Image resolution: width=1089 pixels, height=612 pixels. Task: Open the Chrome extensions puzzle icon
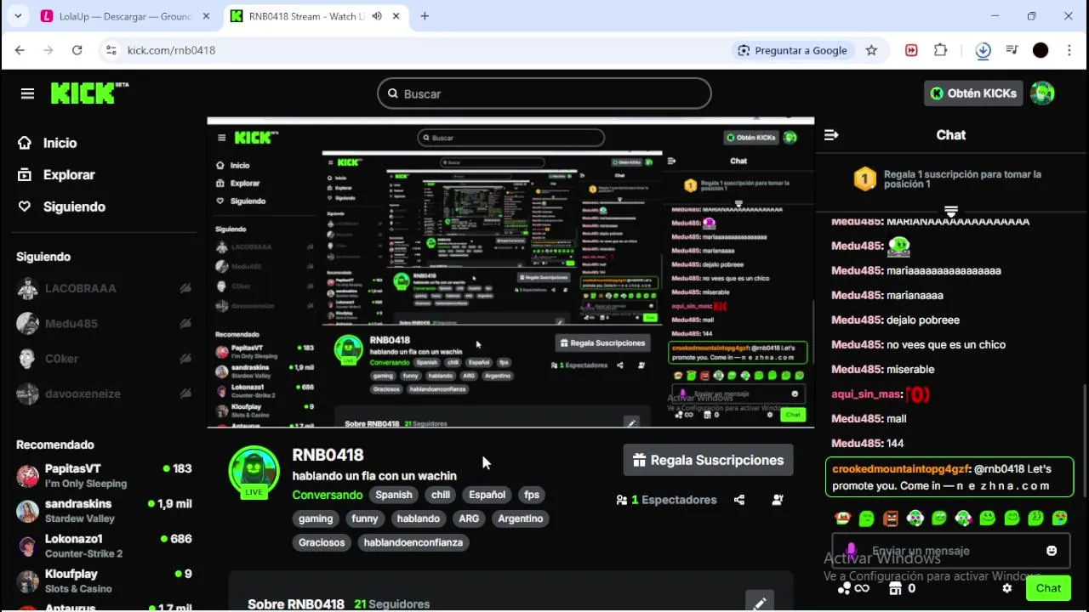click(940, 50)
